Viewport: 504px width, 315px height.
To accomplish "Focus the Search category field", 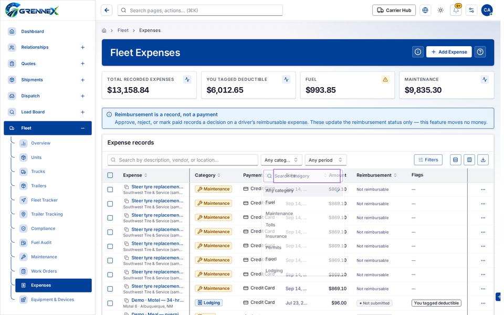I will tap(307, 176).
